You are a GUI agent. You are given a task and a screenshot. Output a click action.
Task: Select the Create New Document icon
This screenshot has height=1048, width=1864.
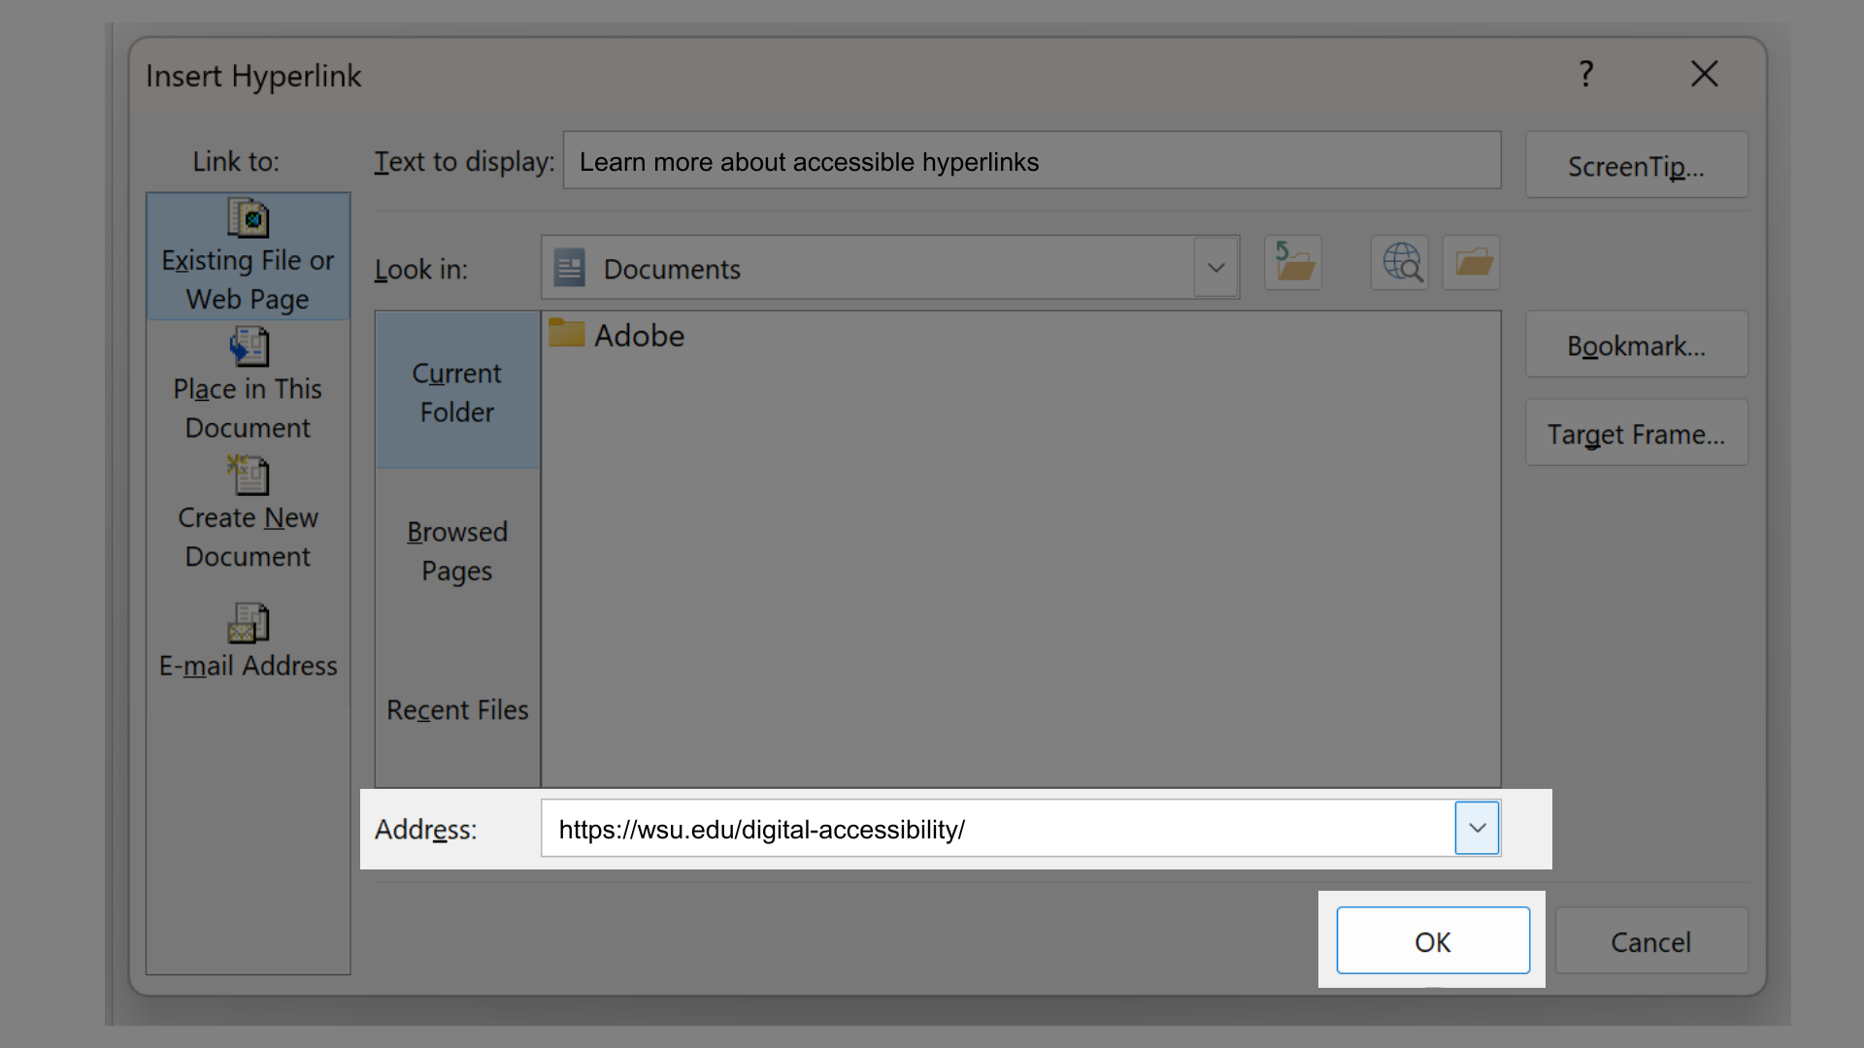click(248, 475)
